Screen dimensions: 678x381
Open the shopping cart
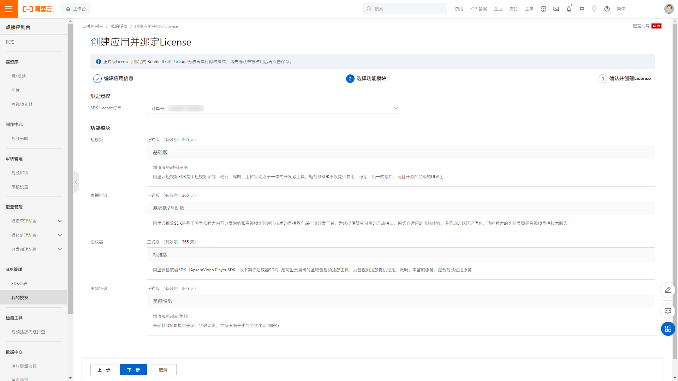click(x=582, y=9)
